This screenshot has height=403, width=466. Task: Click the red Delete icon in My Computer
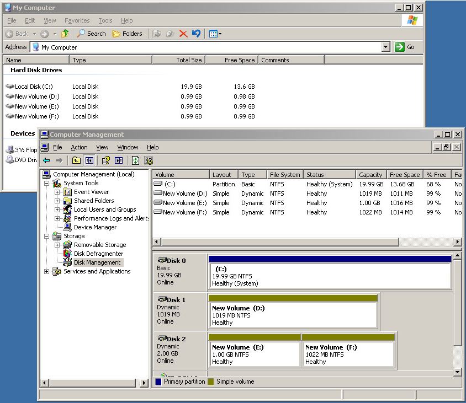[x=183, y=34]
